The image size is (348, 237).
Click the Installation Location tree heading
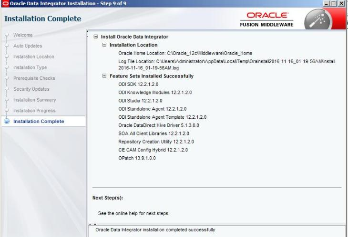(x=133, y=45)
